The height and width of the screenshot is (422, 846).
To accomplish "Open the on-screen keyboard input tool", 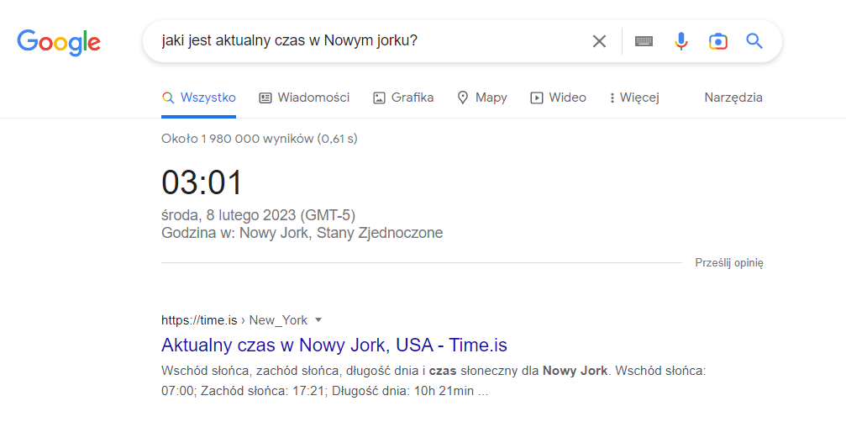I will click(x=644, y=41).
